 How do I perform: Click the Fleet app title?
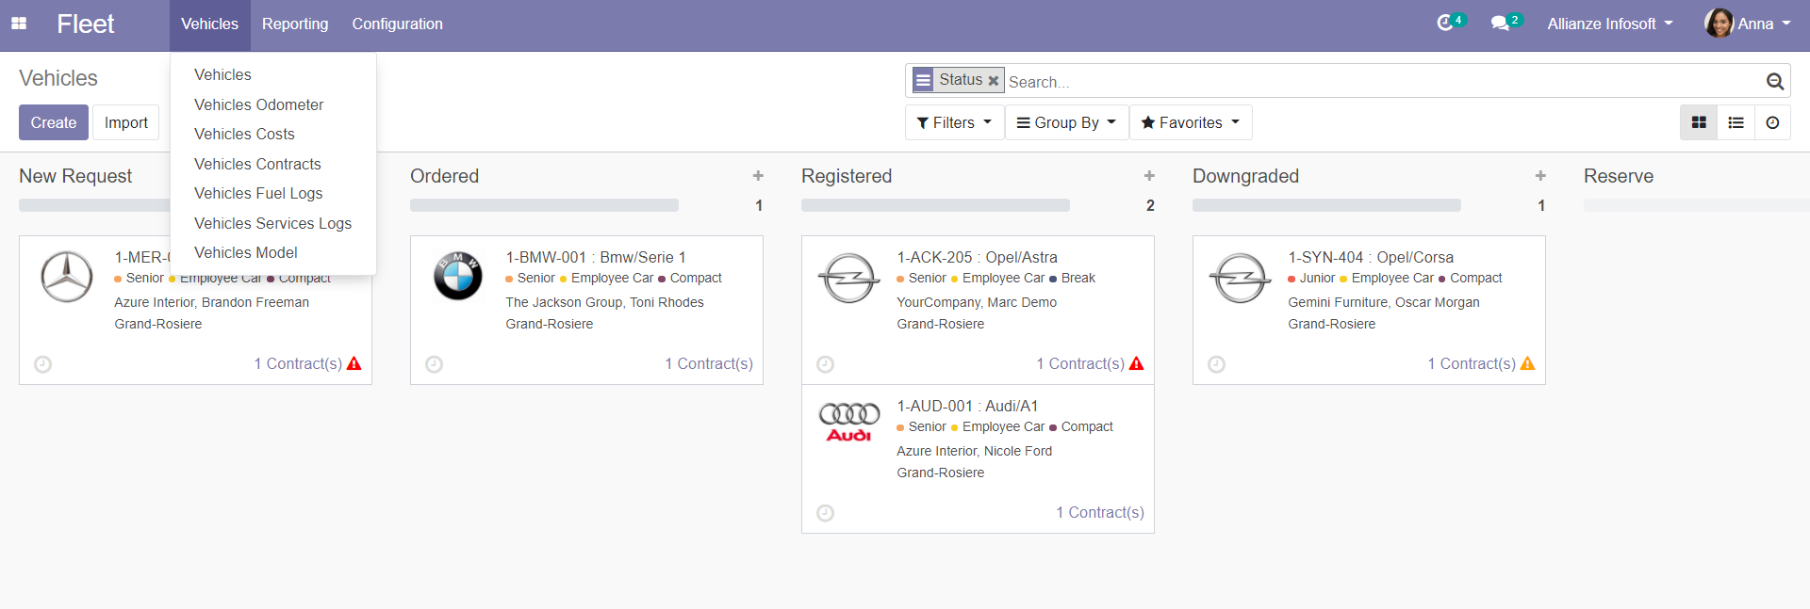85,24
